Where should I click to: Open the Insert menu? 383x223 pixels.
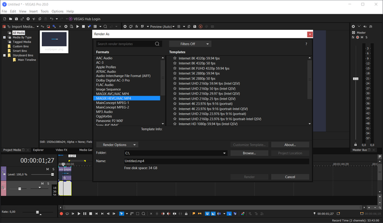[34, 11]
